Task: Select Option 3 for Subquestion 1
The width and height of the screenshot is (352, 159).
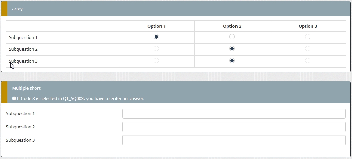Action: tap(308, 37)
